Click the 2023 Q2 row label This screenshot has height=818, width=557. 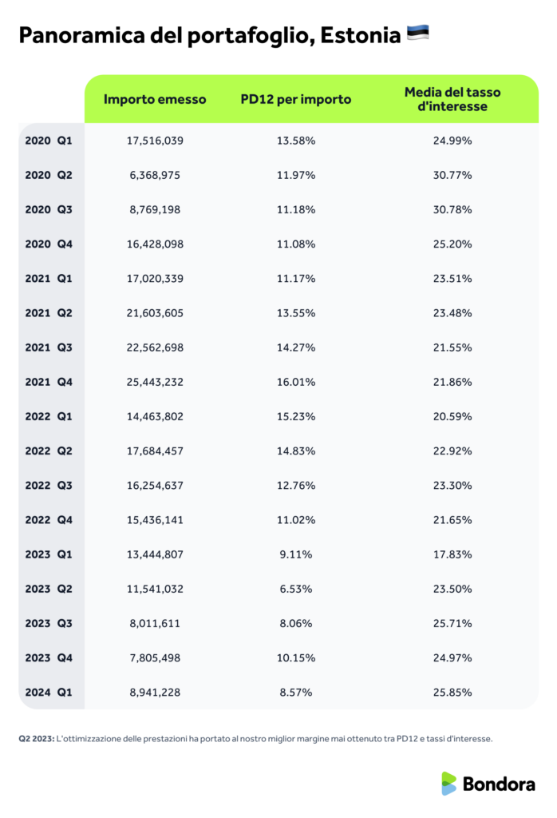[x=49, y=589]
